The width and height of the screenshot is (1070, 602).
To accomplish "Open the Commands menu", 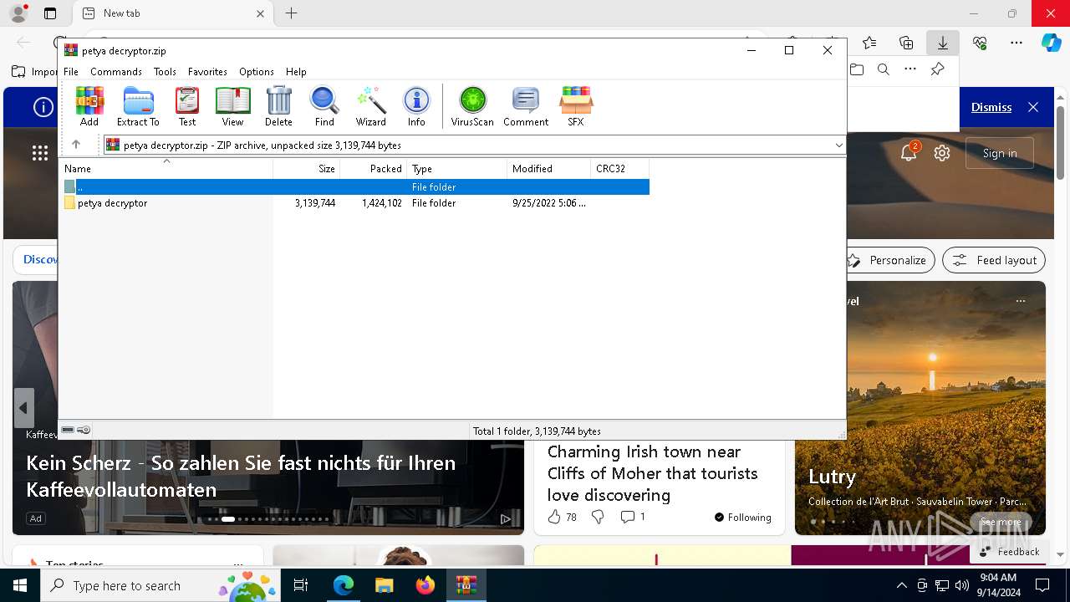I will coord(116,72).
